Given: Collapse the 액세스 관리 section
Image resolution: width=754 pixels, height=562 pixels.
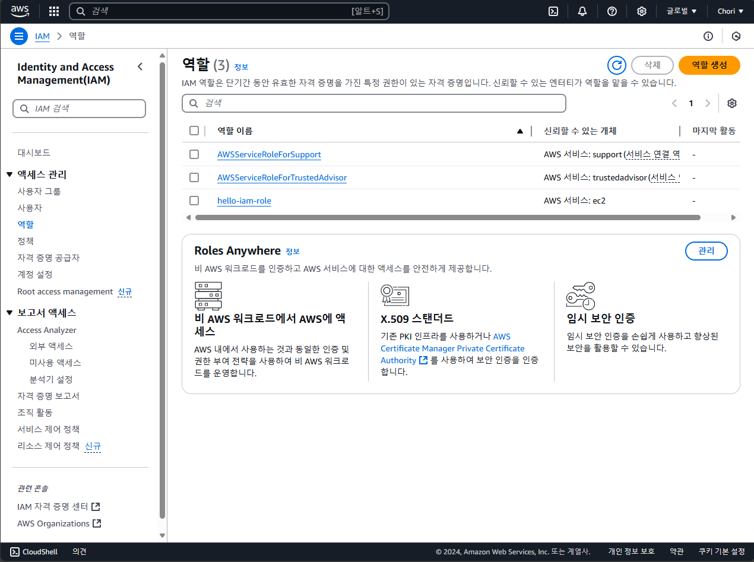Looking at the screenshot, I should pos(9,174).
